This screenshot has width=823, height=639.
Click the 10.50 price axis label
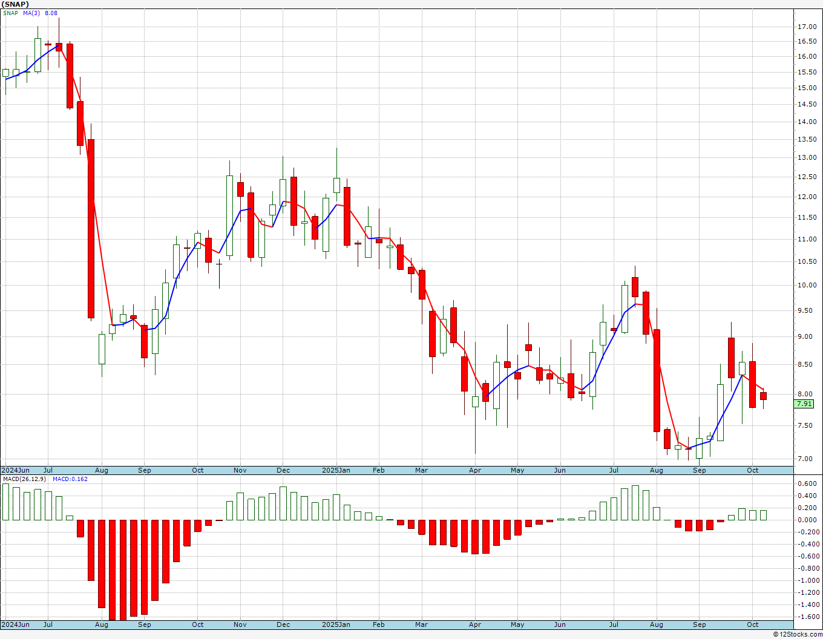tap(807, 262)
